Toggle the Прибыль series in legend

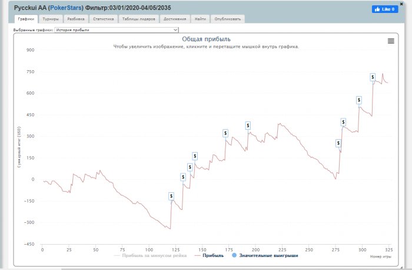209,255
